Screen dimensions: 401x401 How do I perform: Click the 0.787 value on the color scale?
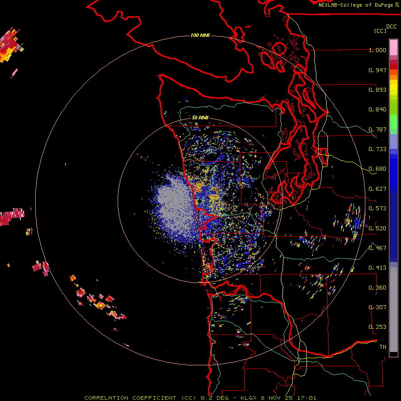tap(377, 129)
